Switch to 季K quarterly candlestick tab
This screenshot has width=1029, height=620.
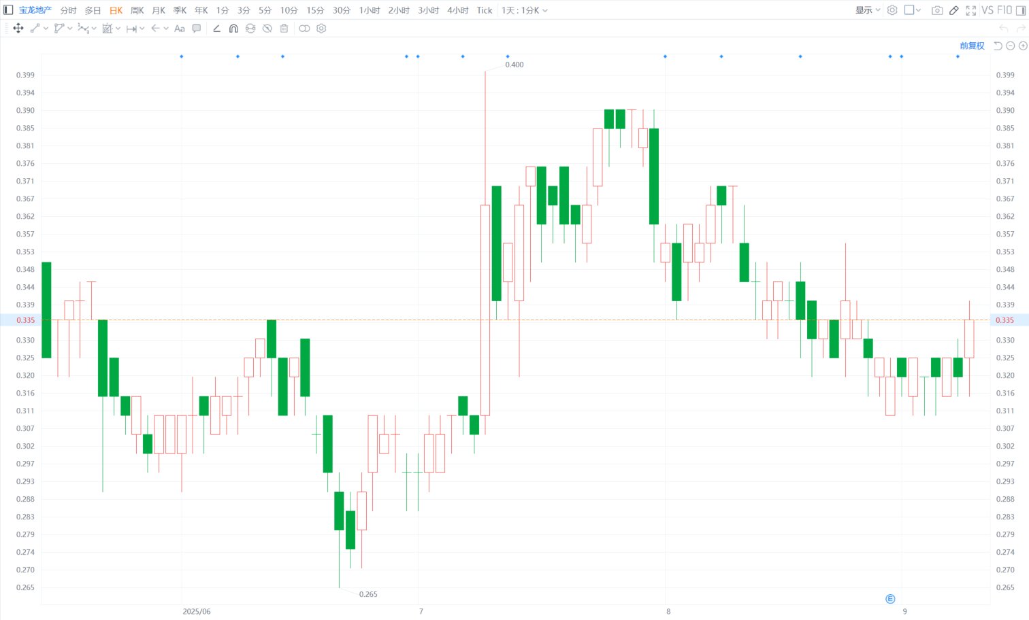(x=180, y=10)
